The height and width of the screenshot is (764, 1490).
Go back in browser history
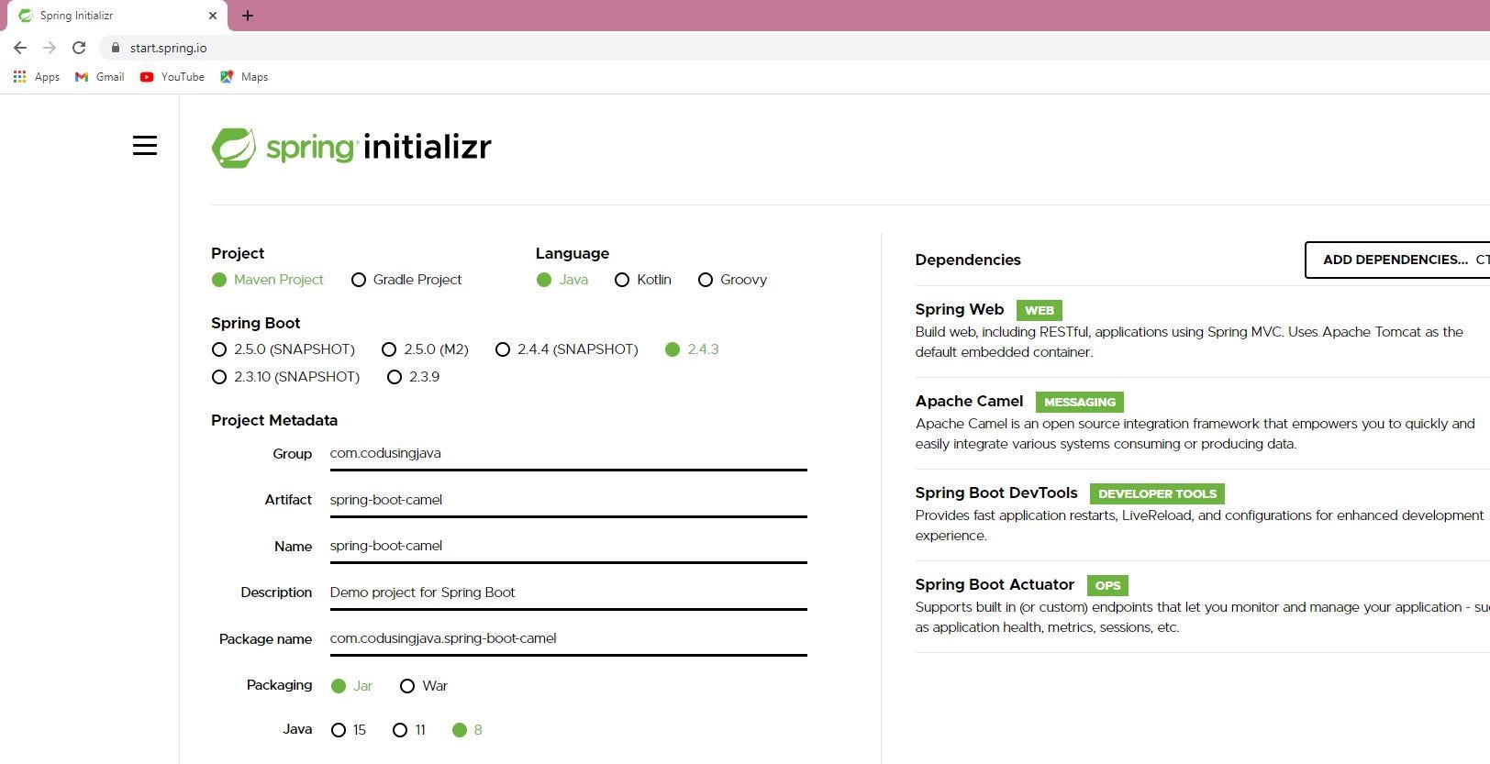[x=20, y=48]
